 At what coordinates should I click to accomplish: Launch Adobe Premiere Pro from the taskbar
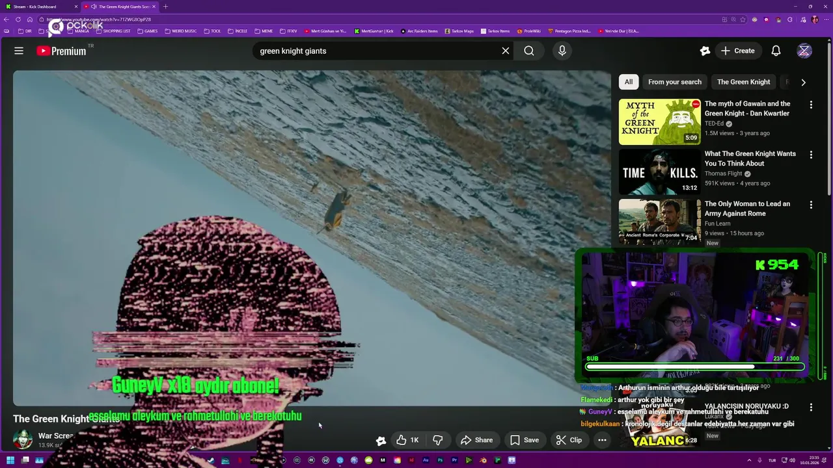pos(454,460)
